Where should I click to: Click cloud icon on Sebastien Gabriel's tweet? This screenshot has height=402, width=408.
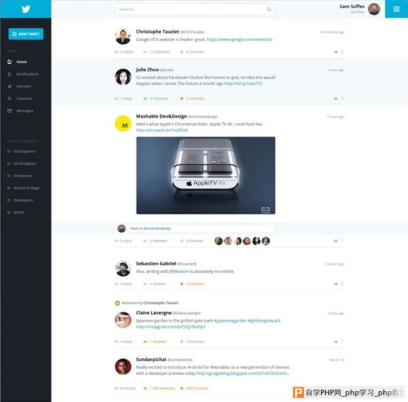(x=336, y=284)
